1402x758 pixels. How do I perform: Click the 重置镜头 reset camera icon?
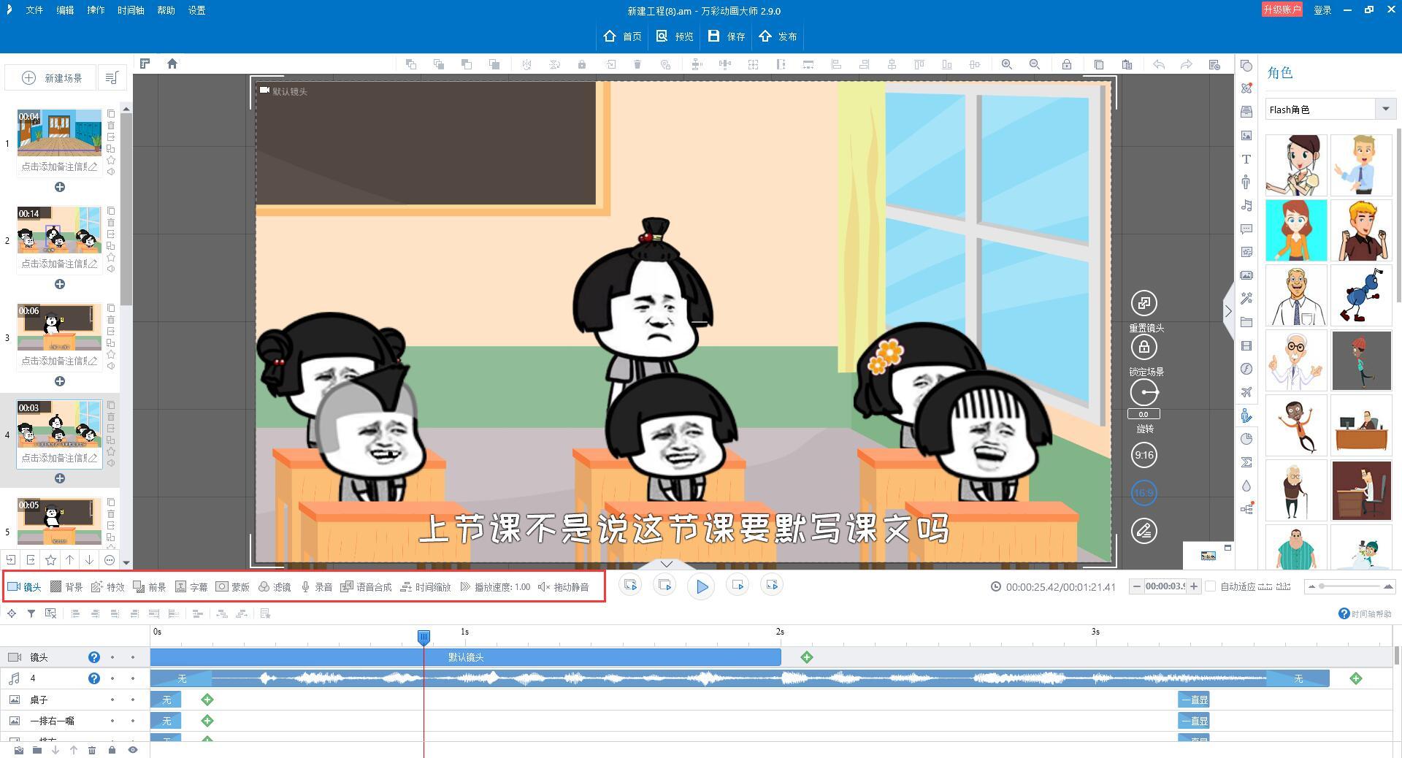click(x=1144, y=303)
